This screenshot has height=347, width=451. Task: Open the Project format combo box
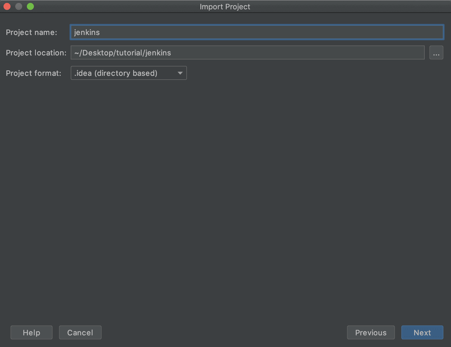(x=129, y=73)
